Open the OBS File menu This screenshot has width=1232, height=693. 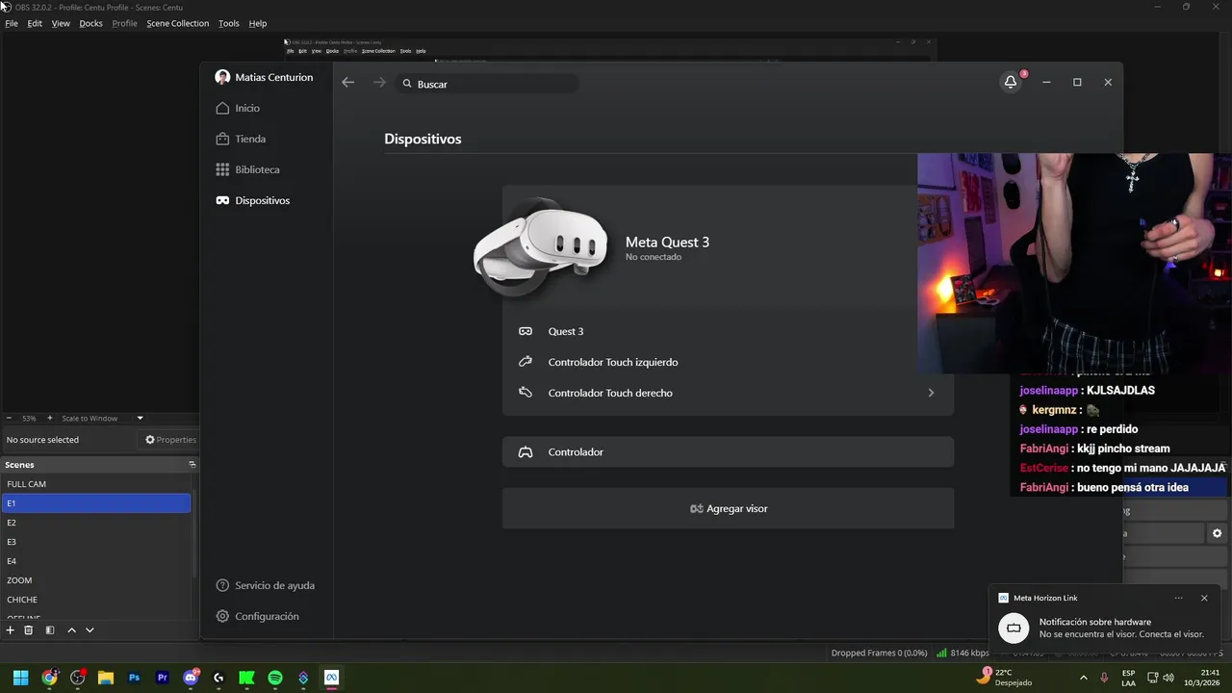pos(12,23)
